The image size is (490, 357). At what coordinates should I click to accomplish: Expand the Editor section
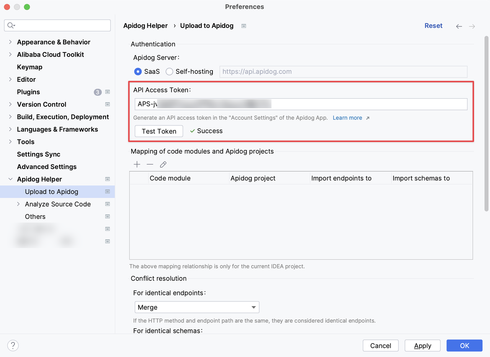10,79
